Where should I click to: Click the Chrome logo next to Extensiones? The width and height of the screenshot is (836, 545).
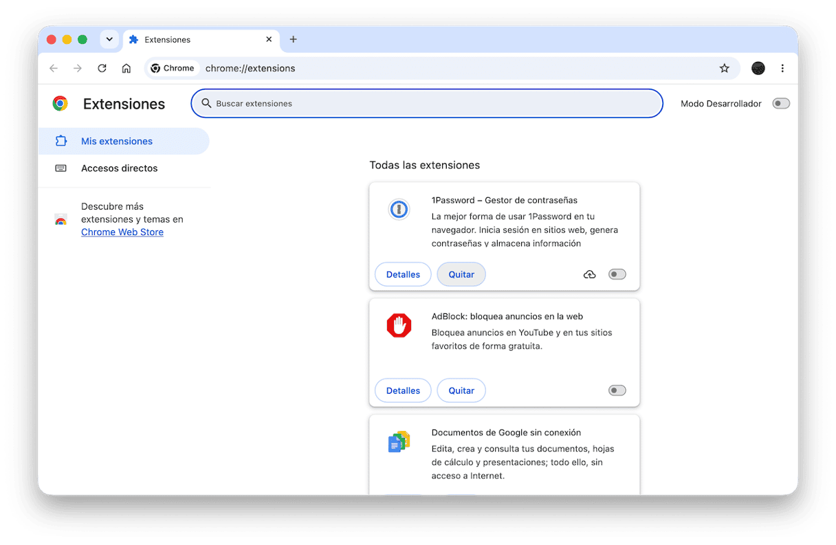click(60, 104)
